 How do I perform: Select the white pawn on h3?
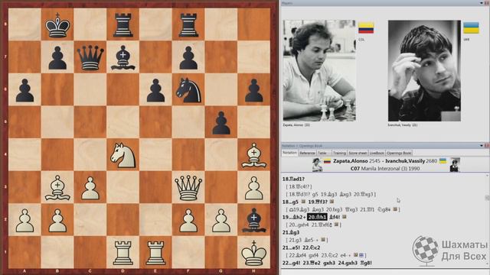point(253,188)
